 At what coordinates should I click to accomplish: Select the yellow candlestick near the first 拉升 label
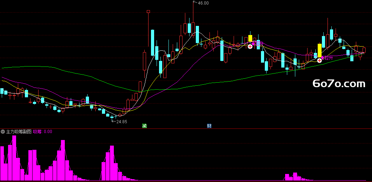[x=250, y=38]
